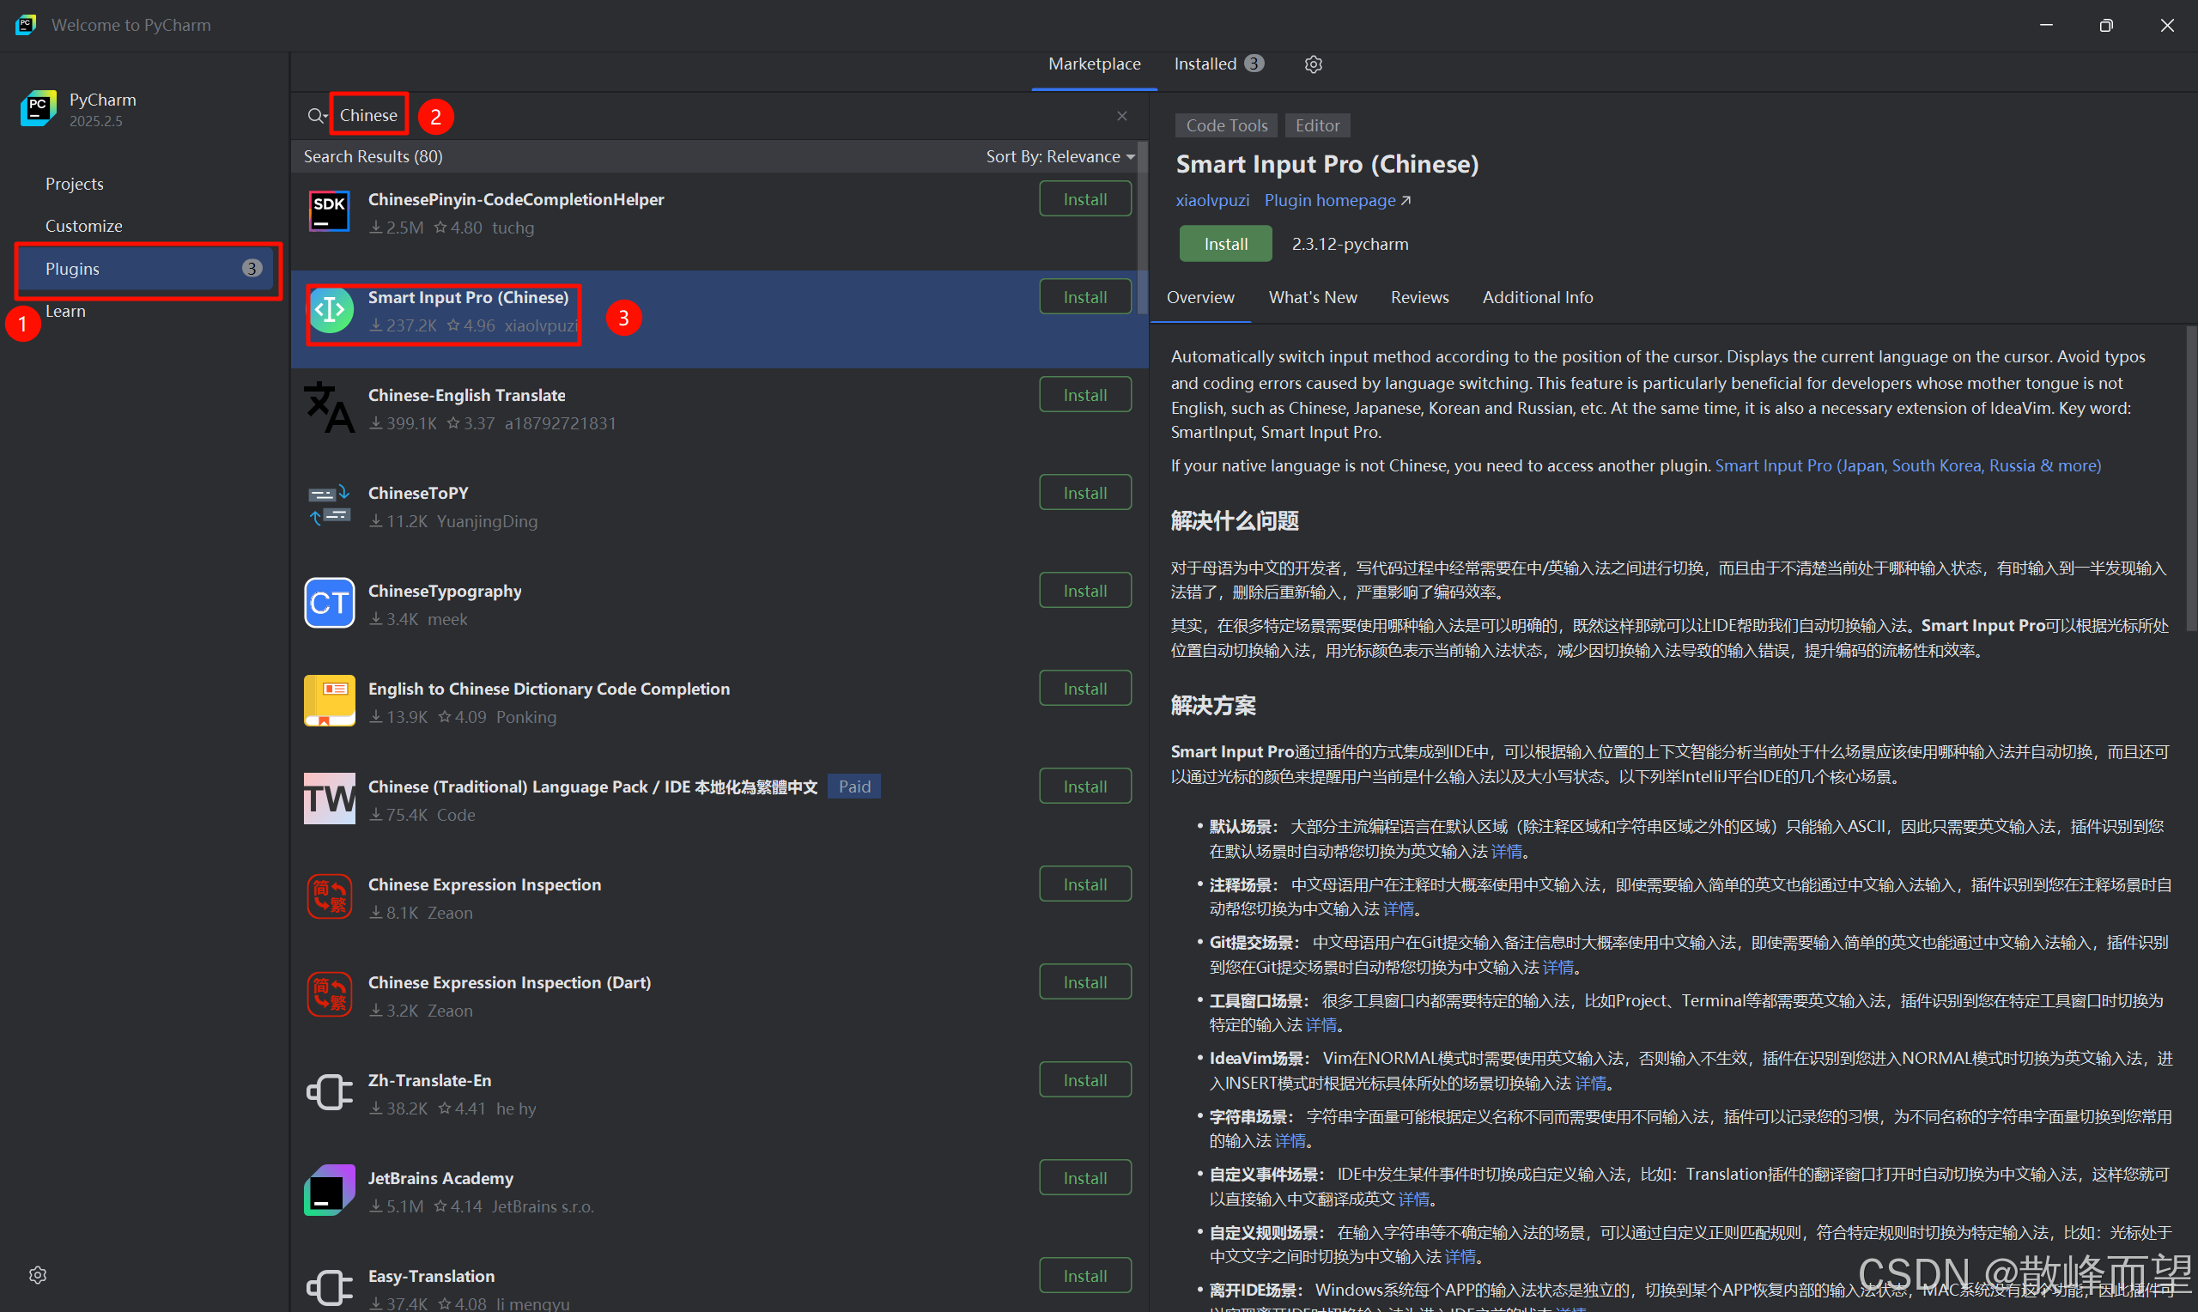Open Customize in the left sidebar
Viewport: 2198px width, 1312px height.
(84, 227)
